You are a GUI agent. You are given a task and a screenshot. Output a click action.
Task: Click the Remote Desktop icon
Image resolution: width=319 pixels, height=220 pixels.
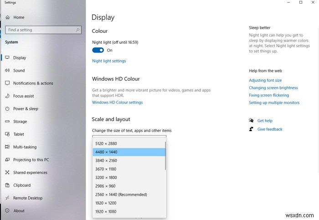pyautogui.click(x=7, y=198)
